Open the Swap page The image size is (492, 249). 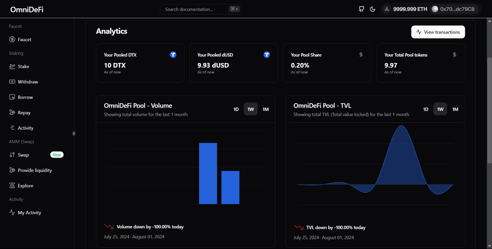pyautogui.click(x=23, y=155)
